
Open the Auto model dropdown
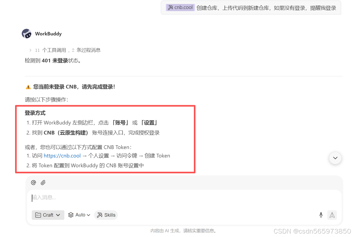coord(79,215)
